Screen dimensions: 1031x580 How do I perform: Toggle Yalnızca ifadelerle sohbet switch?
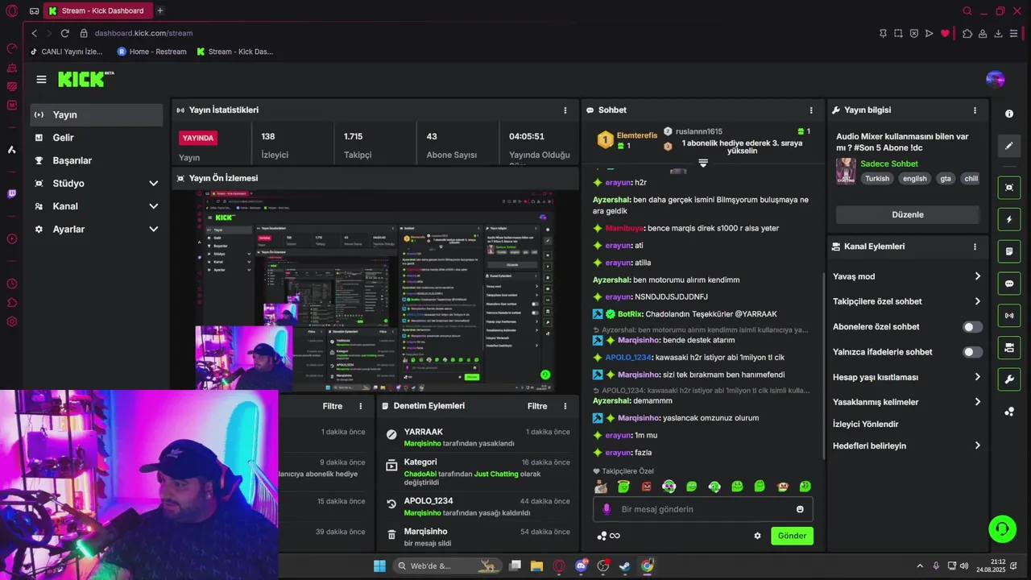point(973,352)
